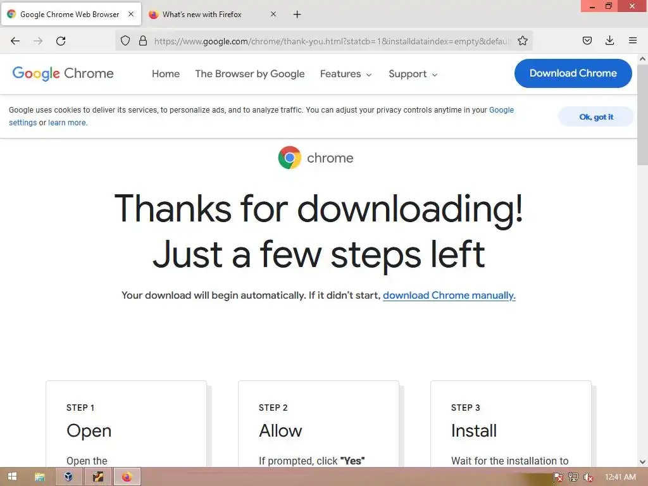Screen dimensions: 648x486
Task: Close the Google Chrome Web Browser tab
Action: pos(131,14)
